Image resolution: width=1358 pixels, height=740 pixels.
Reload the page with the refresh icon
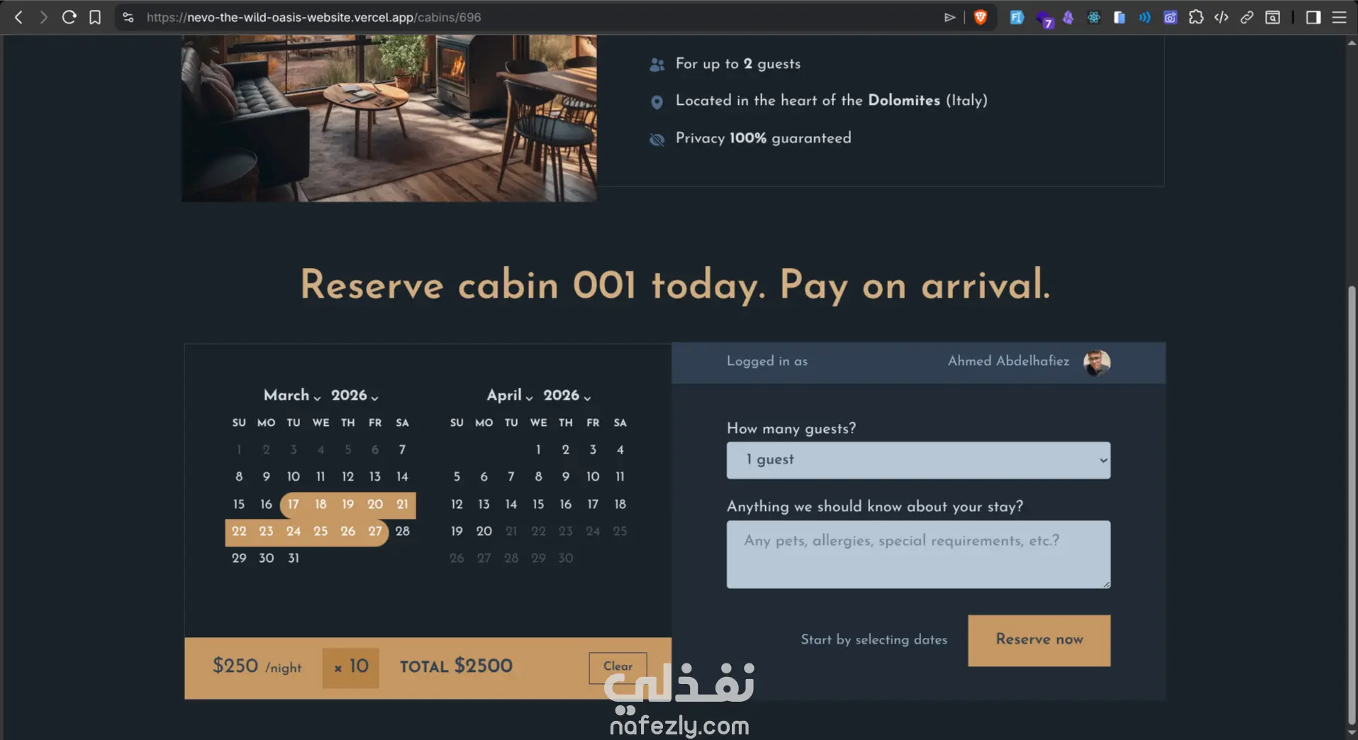click(x=69, y=17)
